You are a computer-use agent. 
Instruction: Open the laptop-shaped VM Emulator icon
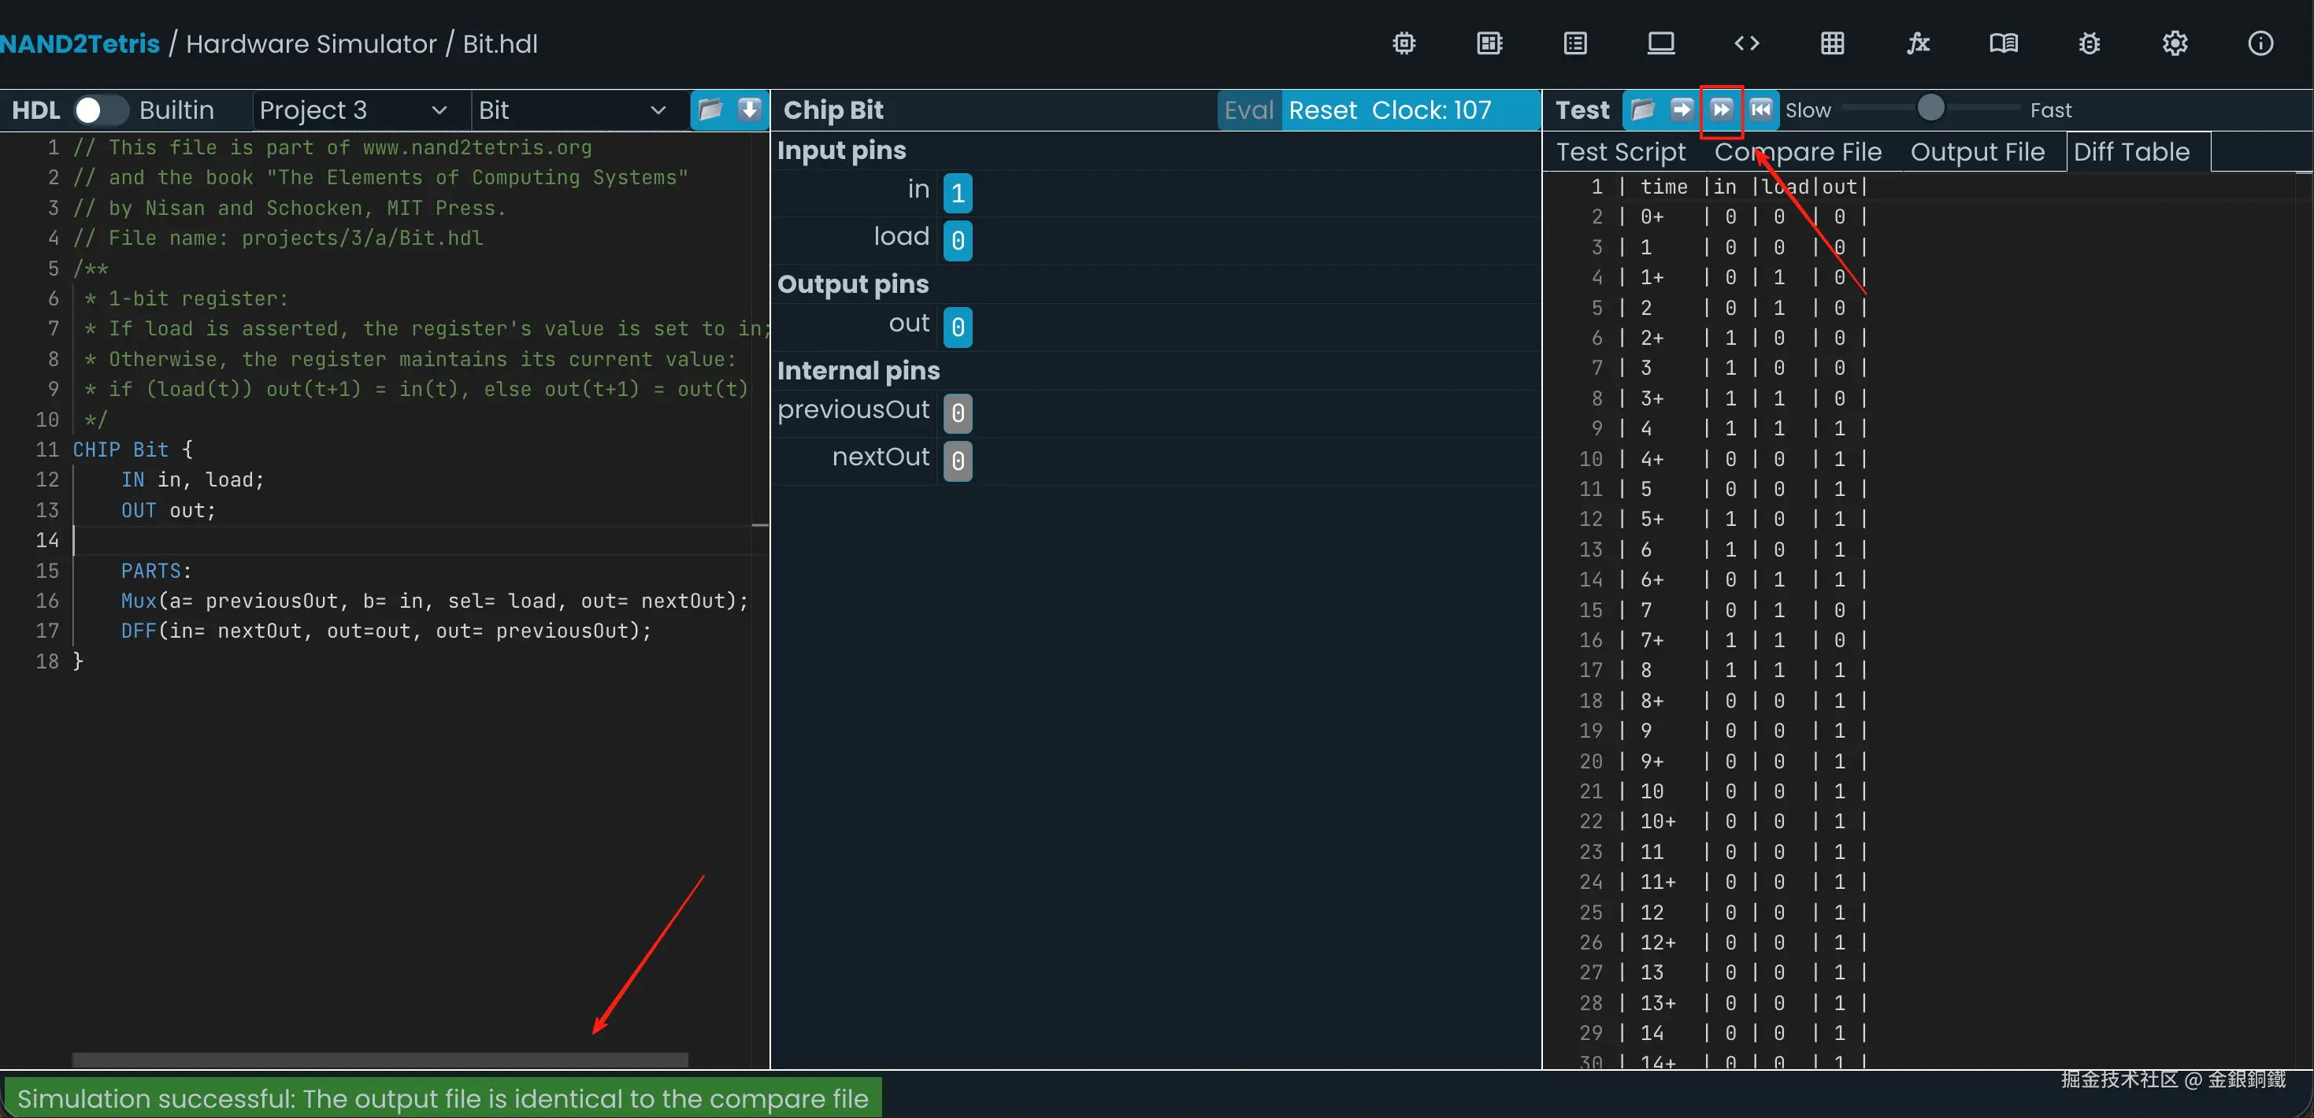1661,43
